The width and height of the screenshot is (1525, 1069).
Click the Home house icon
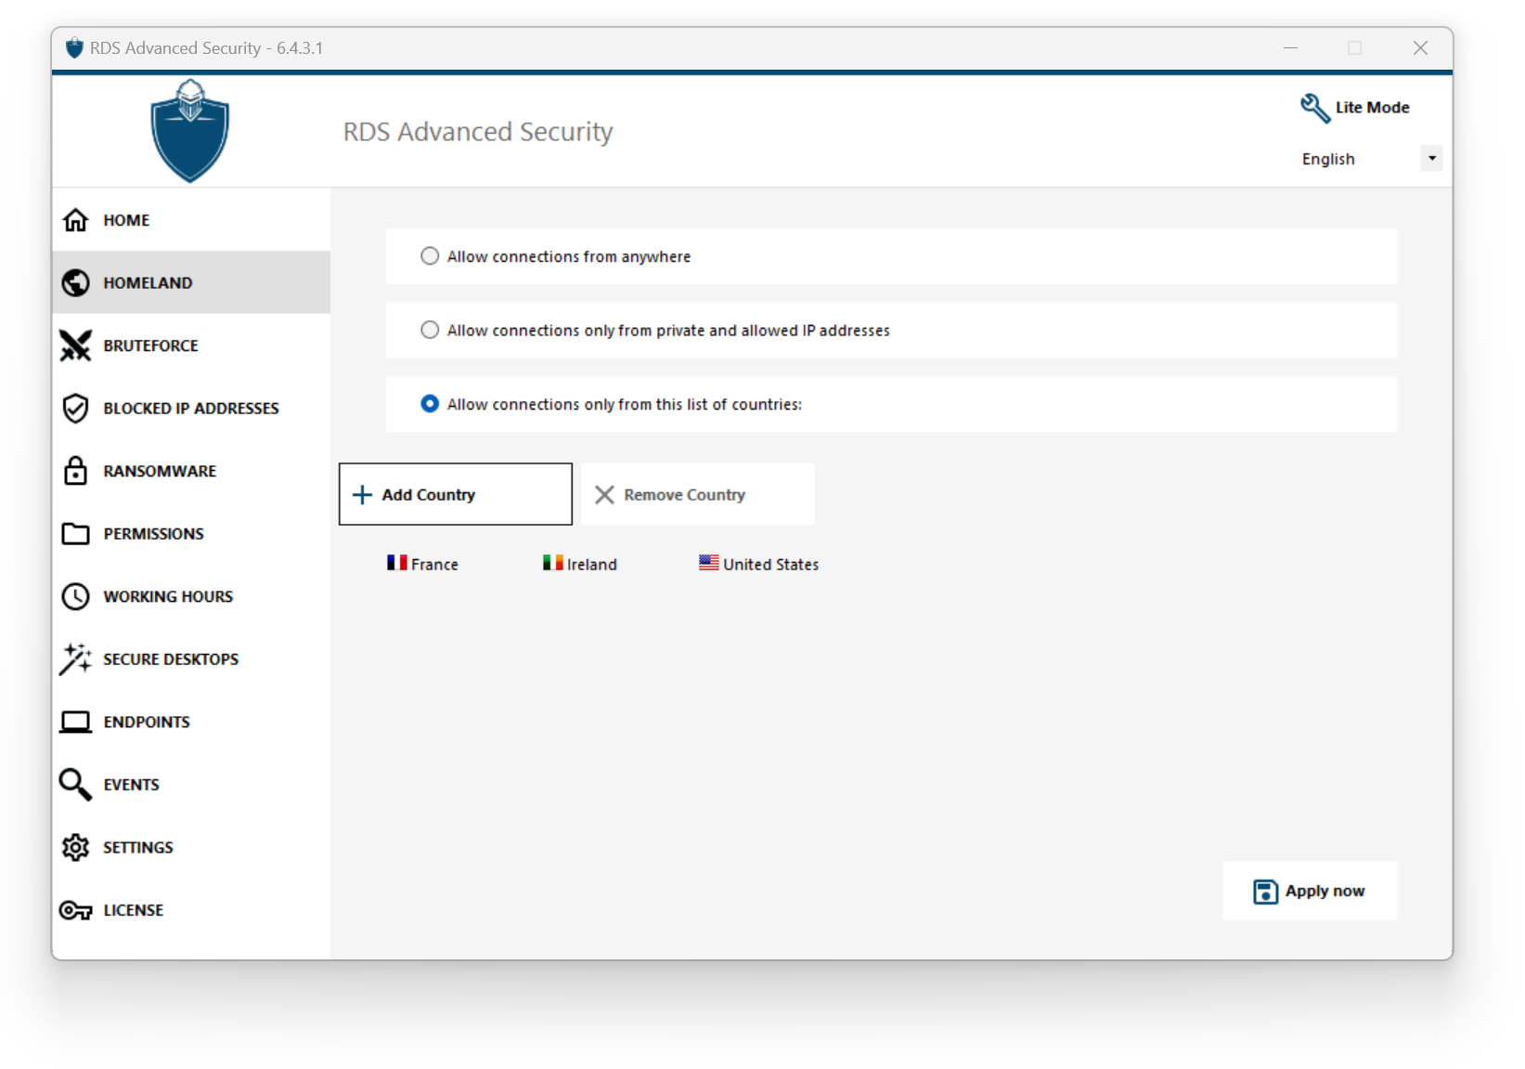[x=75, y=220]
